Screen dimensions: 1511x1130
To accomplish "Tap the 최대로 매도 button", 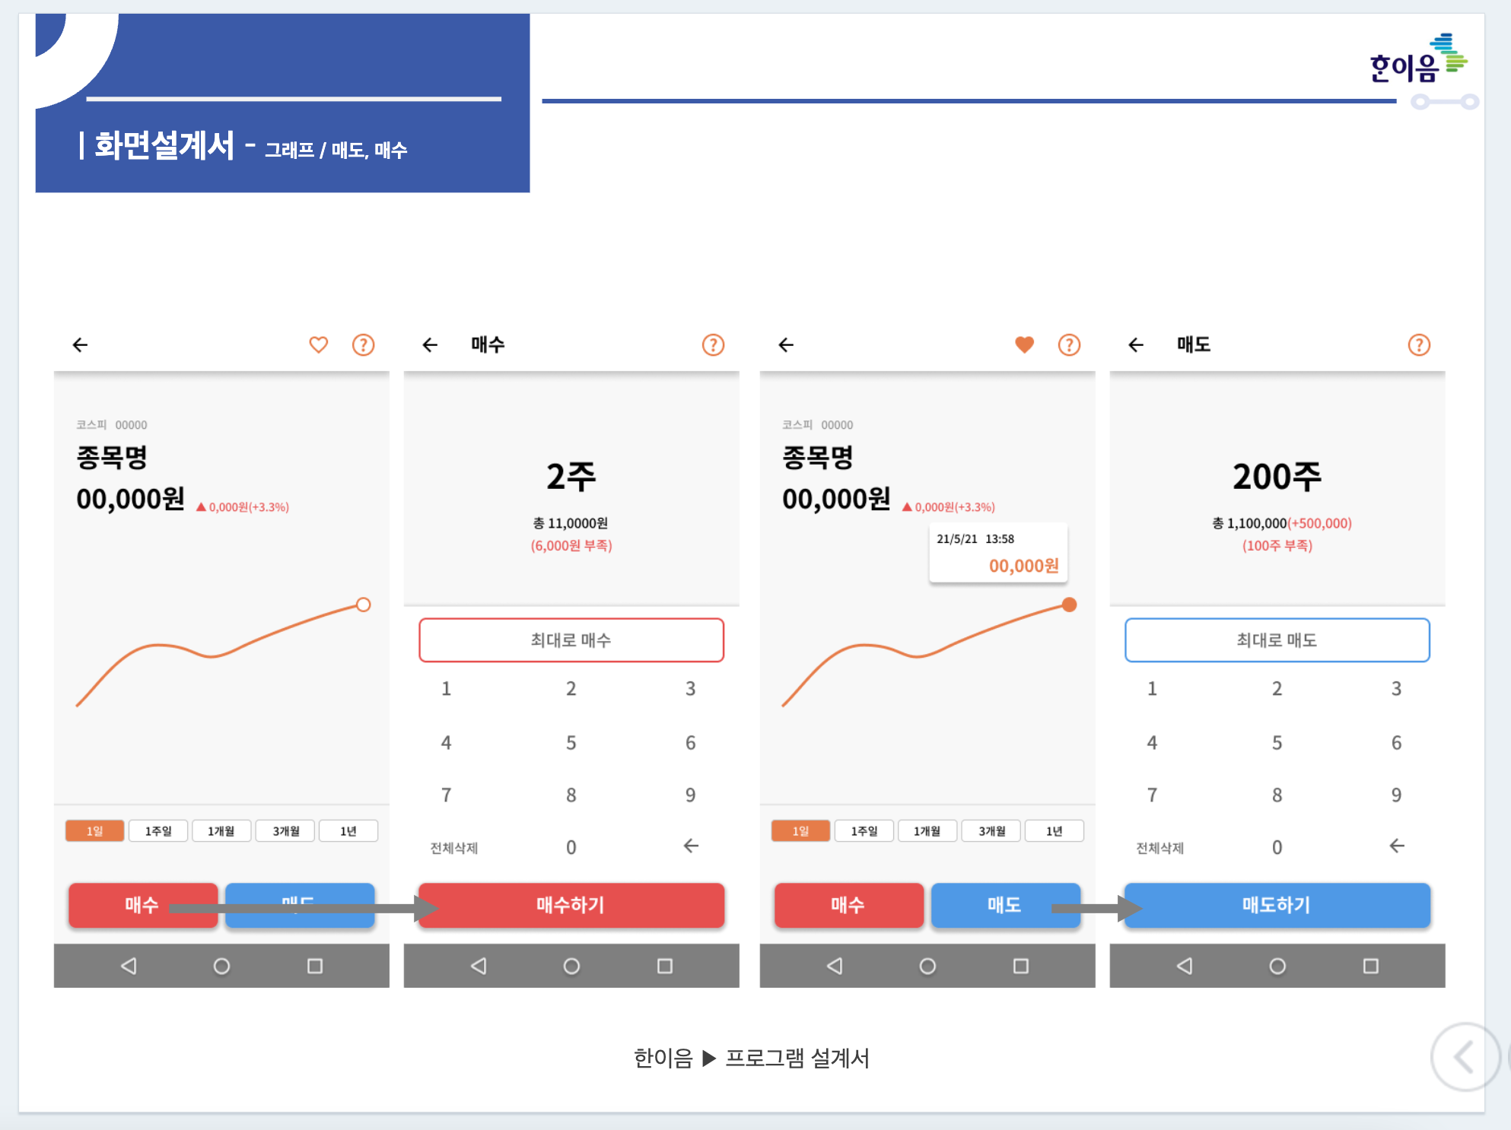I will 1277,640.
